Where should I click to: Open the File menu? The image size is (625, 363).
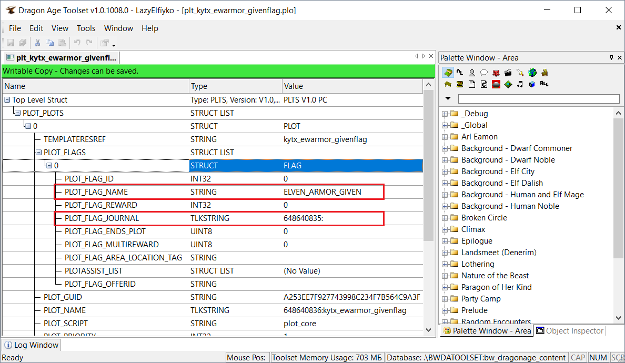(x=15, y=28)
